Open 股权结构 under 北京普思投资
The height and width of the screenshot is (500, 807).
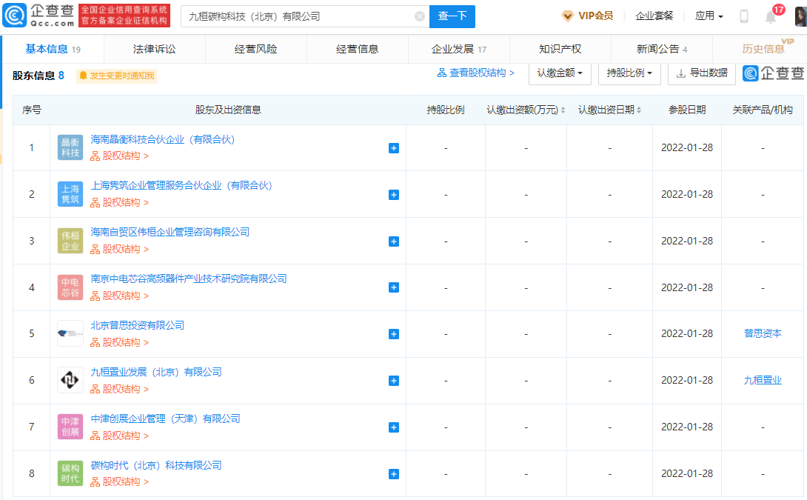pos(120,342)
